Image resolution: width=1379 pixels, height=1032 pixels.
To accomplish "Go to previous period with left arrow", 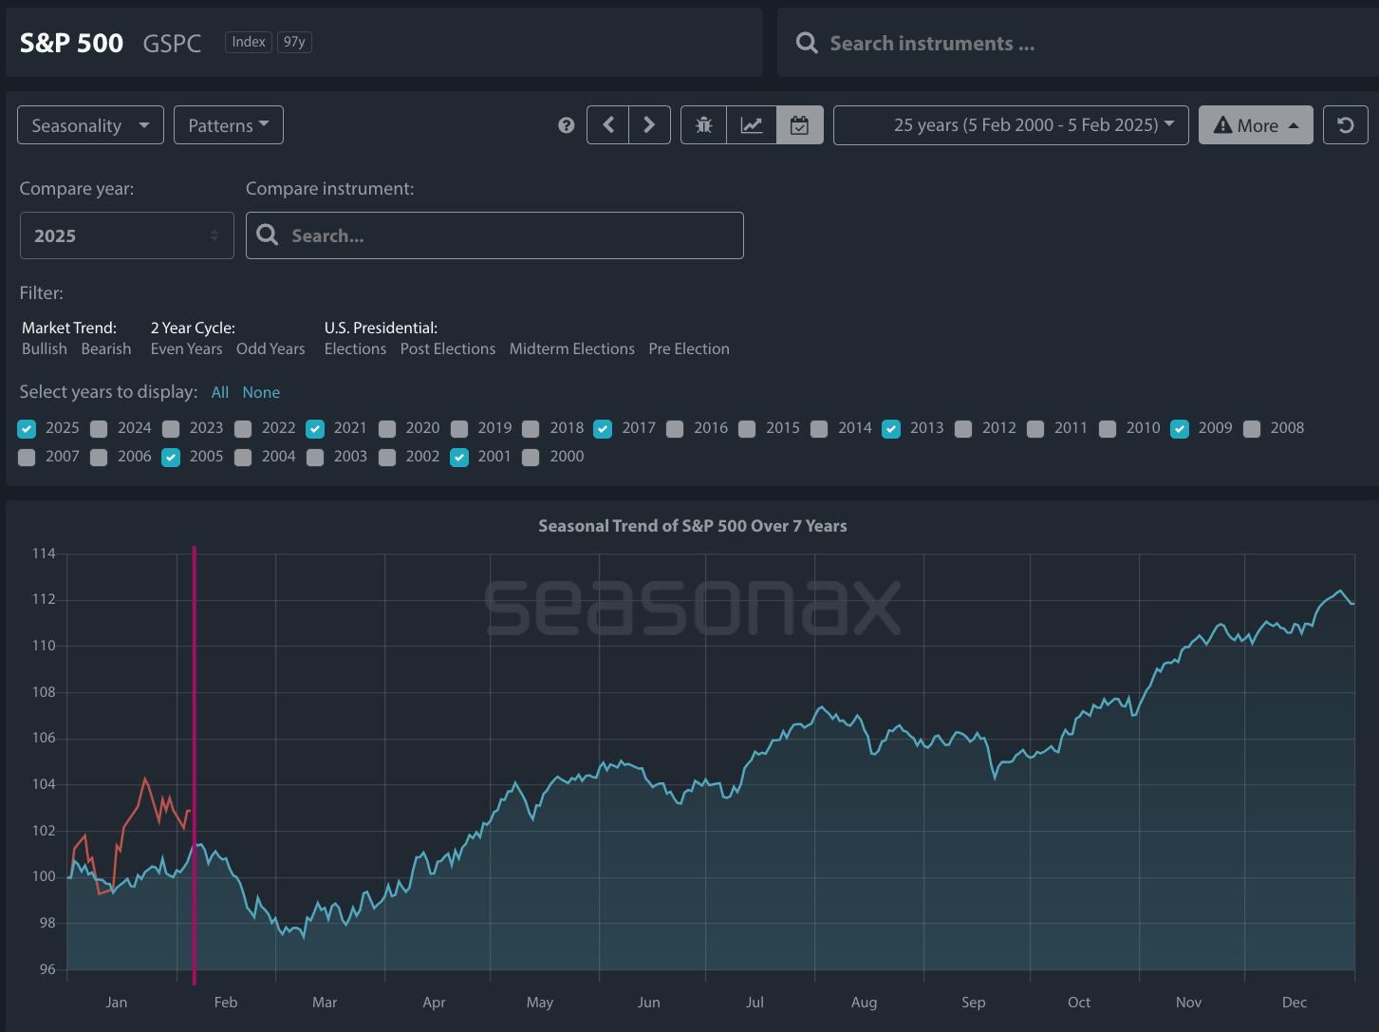I will coord(608,125).
